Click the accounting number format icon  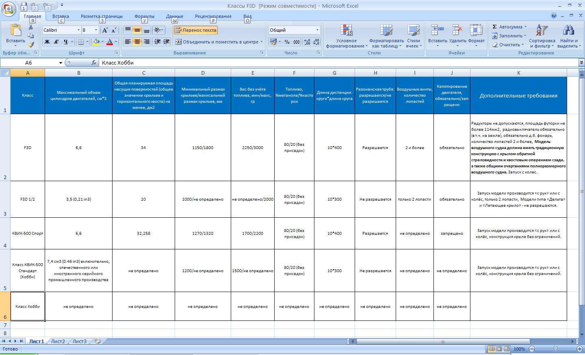pyautogui.click(x=273, y=42)
